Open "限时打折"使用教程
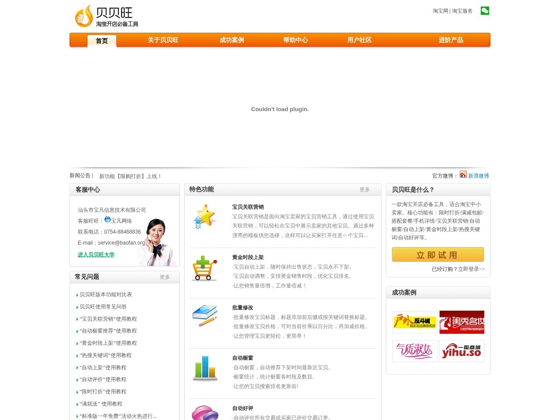 coord(103,392)
